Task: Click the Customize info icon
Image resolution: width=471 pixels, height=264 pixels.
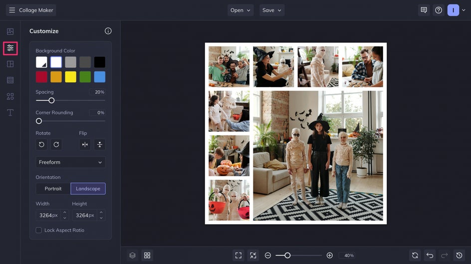Action: coord(108,31)
